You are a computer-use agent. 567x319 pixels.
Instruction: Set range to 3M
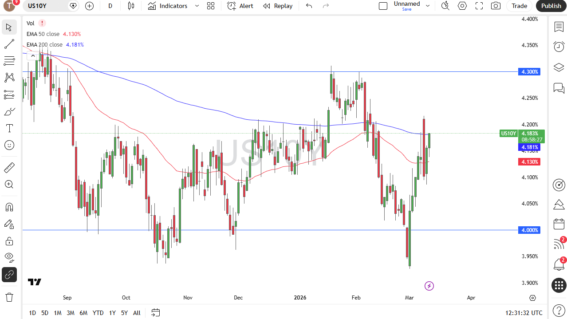[71, 313]
